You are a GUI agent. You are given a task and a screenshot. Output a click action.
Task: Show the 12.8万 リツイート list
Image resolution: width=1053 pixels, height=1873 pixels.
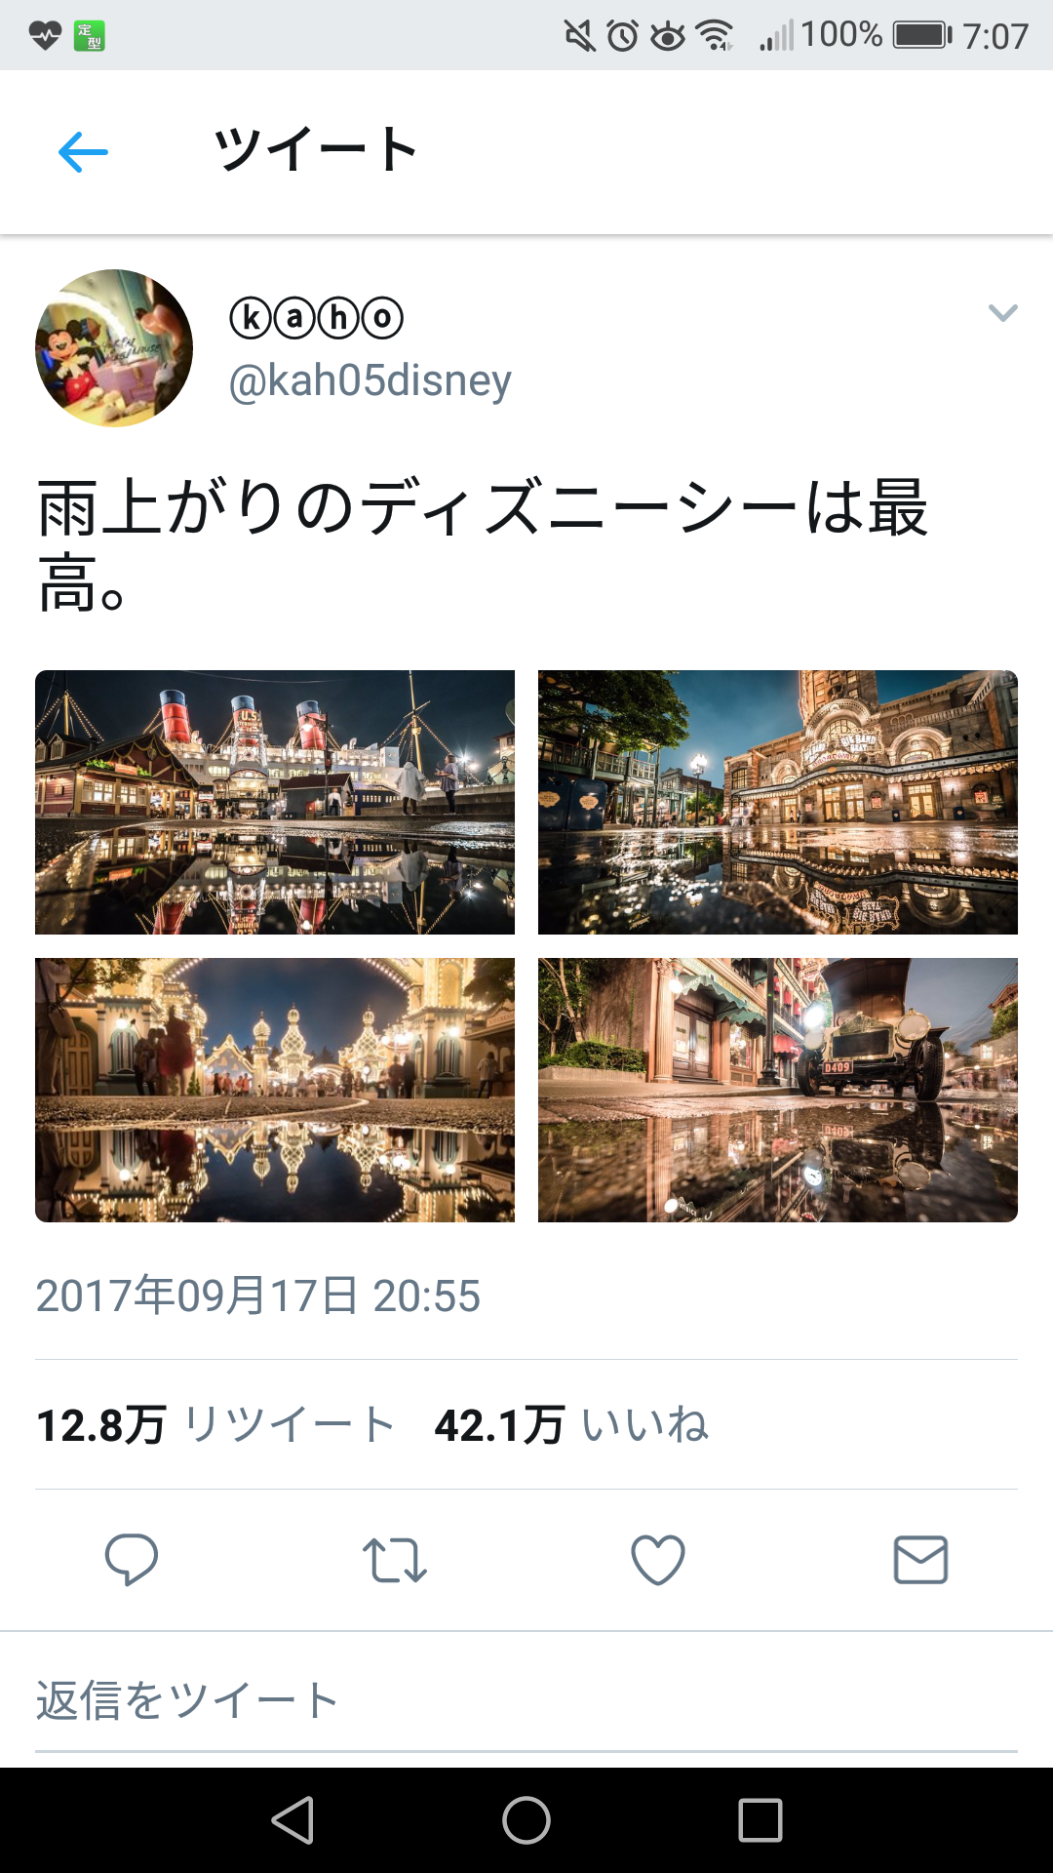(215, 1425)
